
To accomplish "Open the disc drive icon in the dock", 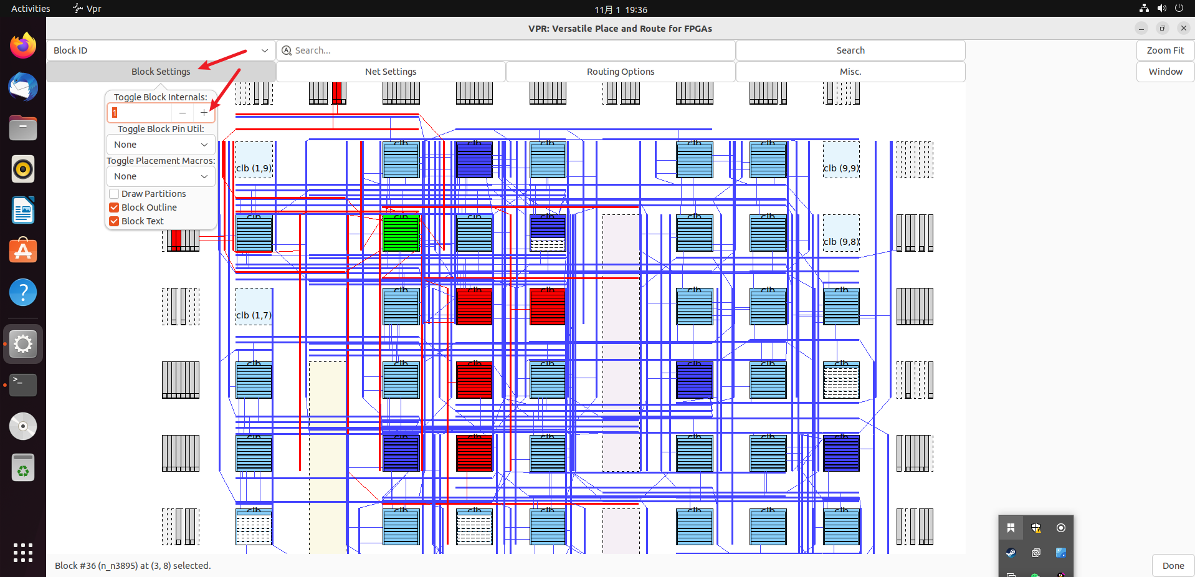I will tap(23, 426).
